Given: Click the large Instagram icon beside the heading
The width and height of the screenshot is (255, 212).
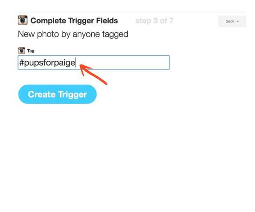Looking at the screenshot, I should point(23,20).
